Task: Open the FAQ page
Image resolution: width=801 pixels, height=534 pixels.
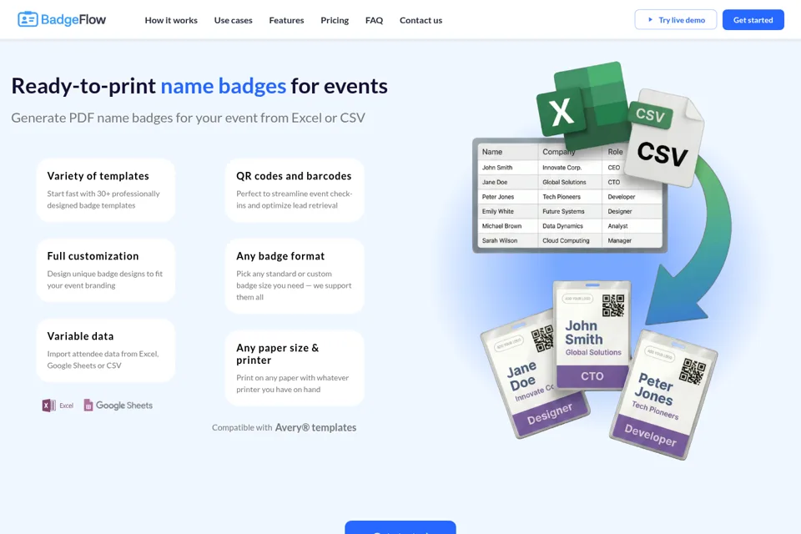Action: [374, 20]
